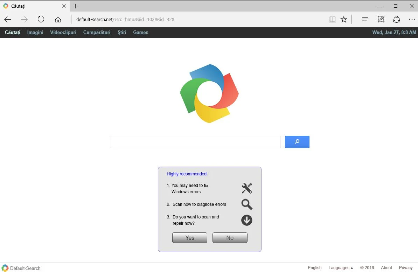Refresh the current page
This screenshot has width=418, height=272.
coord(41,19)
